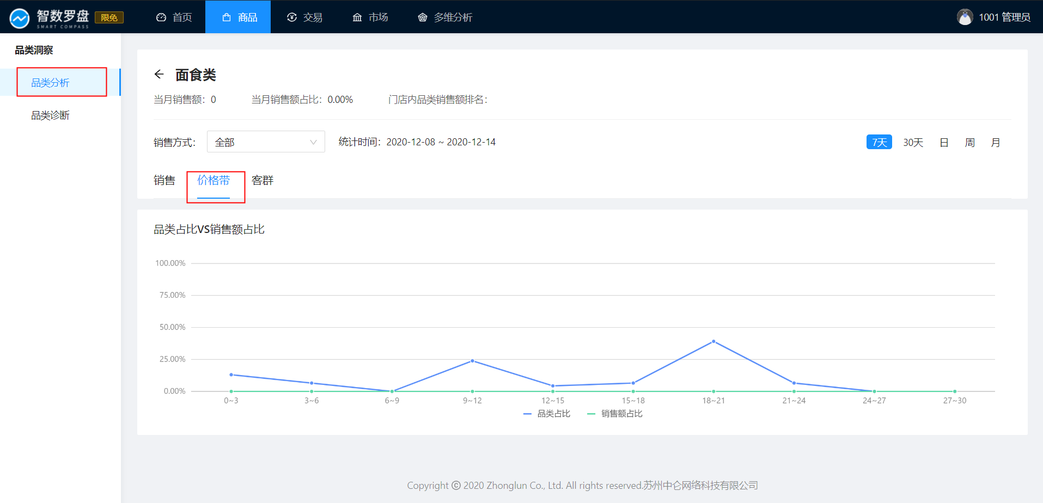This screenshot has width=1043, height=503.
Task: Open the 首页 home navigation item
Action: click(x=174, y=17)
